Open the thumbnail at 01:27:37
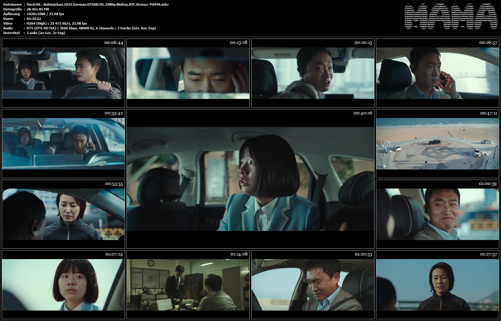Screen dimensions: 501x321 pyautogui.click(x=437, y=285)
